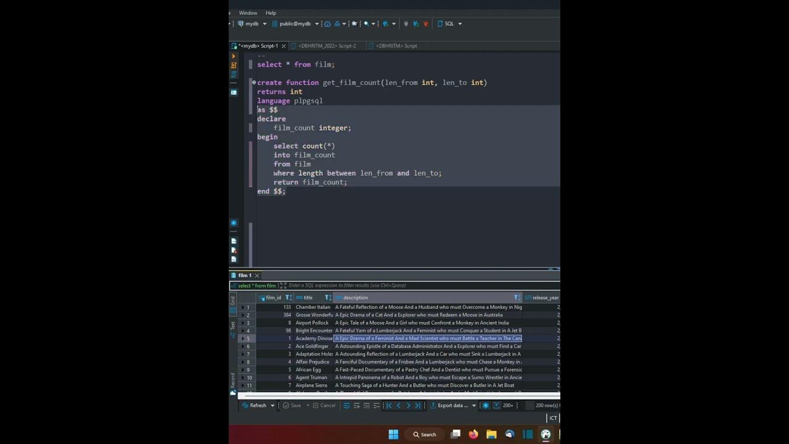Viewport: 789px width, 444px height.
Task: Click the Windows Start button
Action: click(393, 434)
